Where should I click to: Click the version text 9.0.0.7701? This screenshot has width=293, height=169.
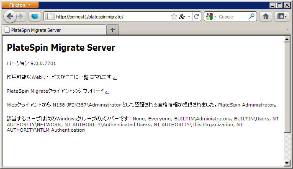[43, 63]
